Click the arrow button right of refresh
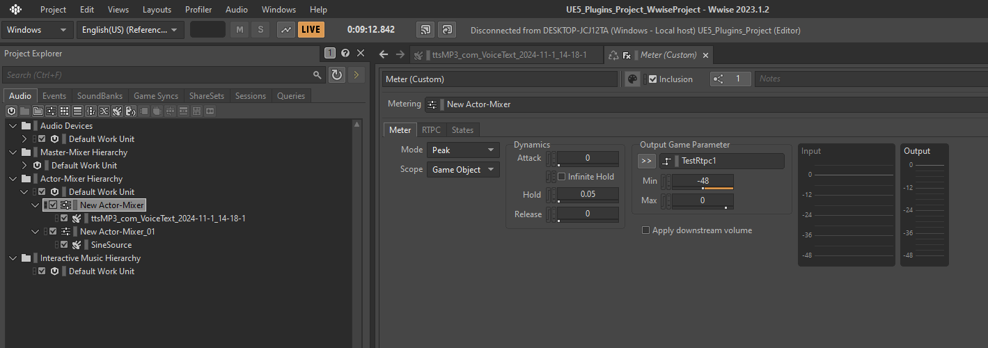This screenshot has height=348, width=988. point(356,74)
